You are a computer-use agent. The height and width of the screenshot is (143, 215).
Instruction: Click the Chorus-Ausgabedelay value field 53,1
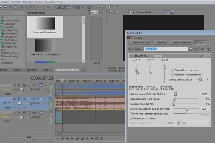click(205, 109)
